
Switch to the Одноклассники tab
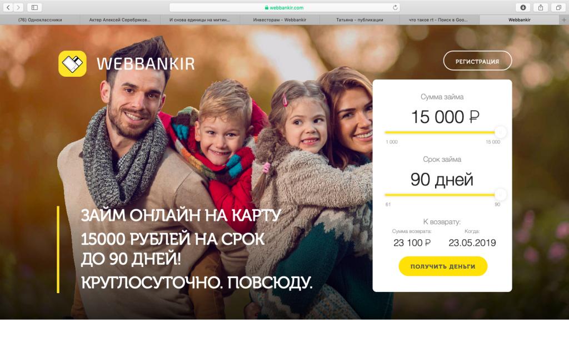coord(40,20)
